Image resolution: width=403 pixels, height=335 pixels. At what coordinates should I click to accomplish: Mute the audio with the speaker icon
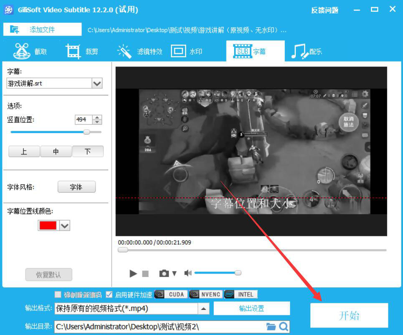pyautogui.click(x=188, y=273)
